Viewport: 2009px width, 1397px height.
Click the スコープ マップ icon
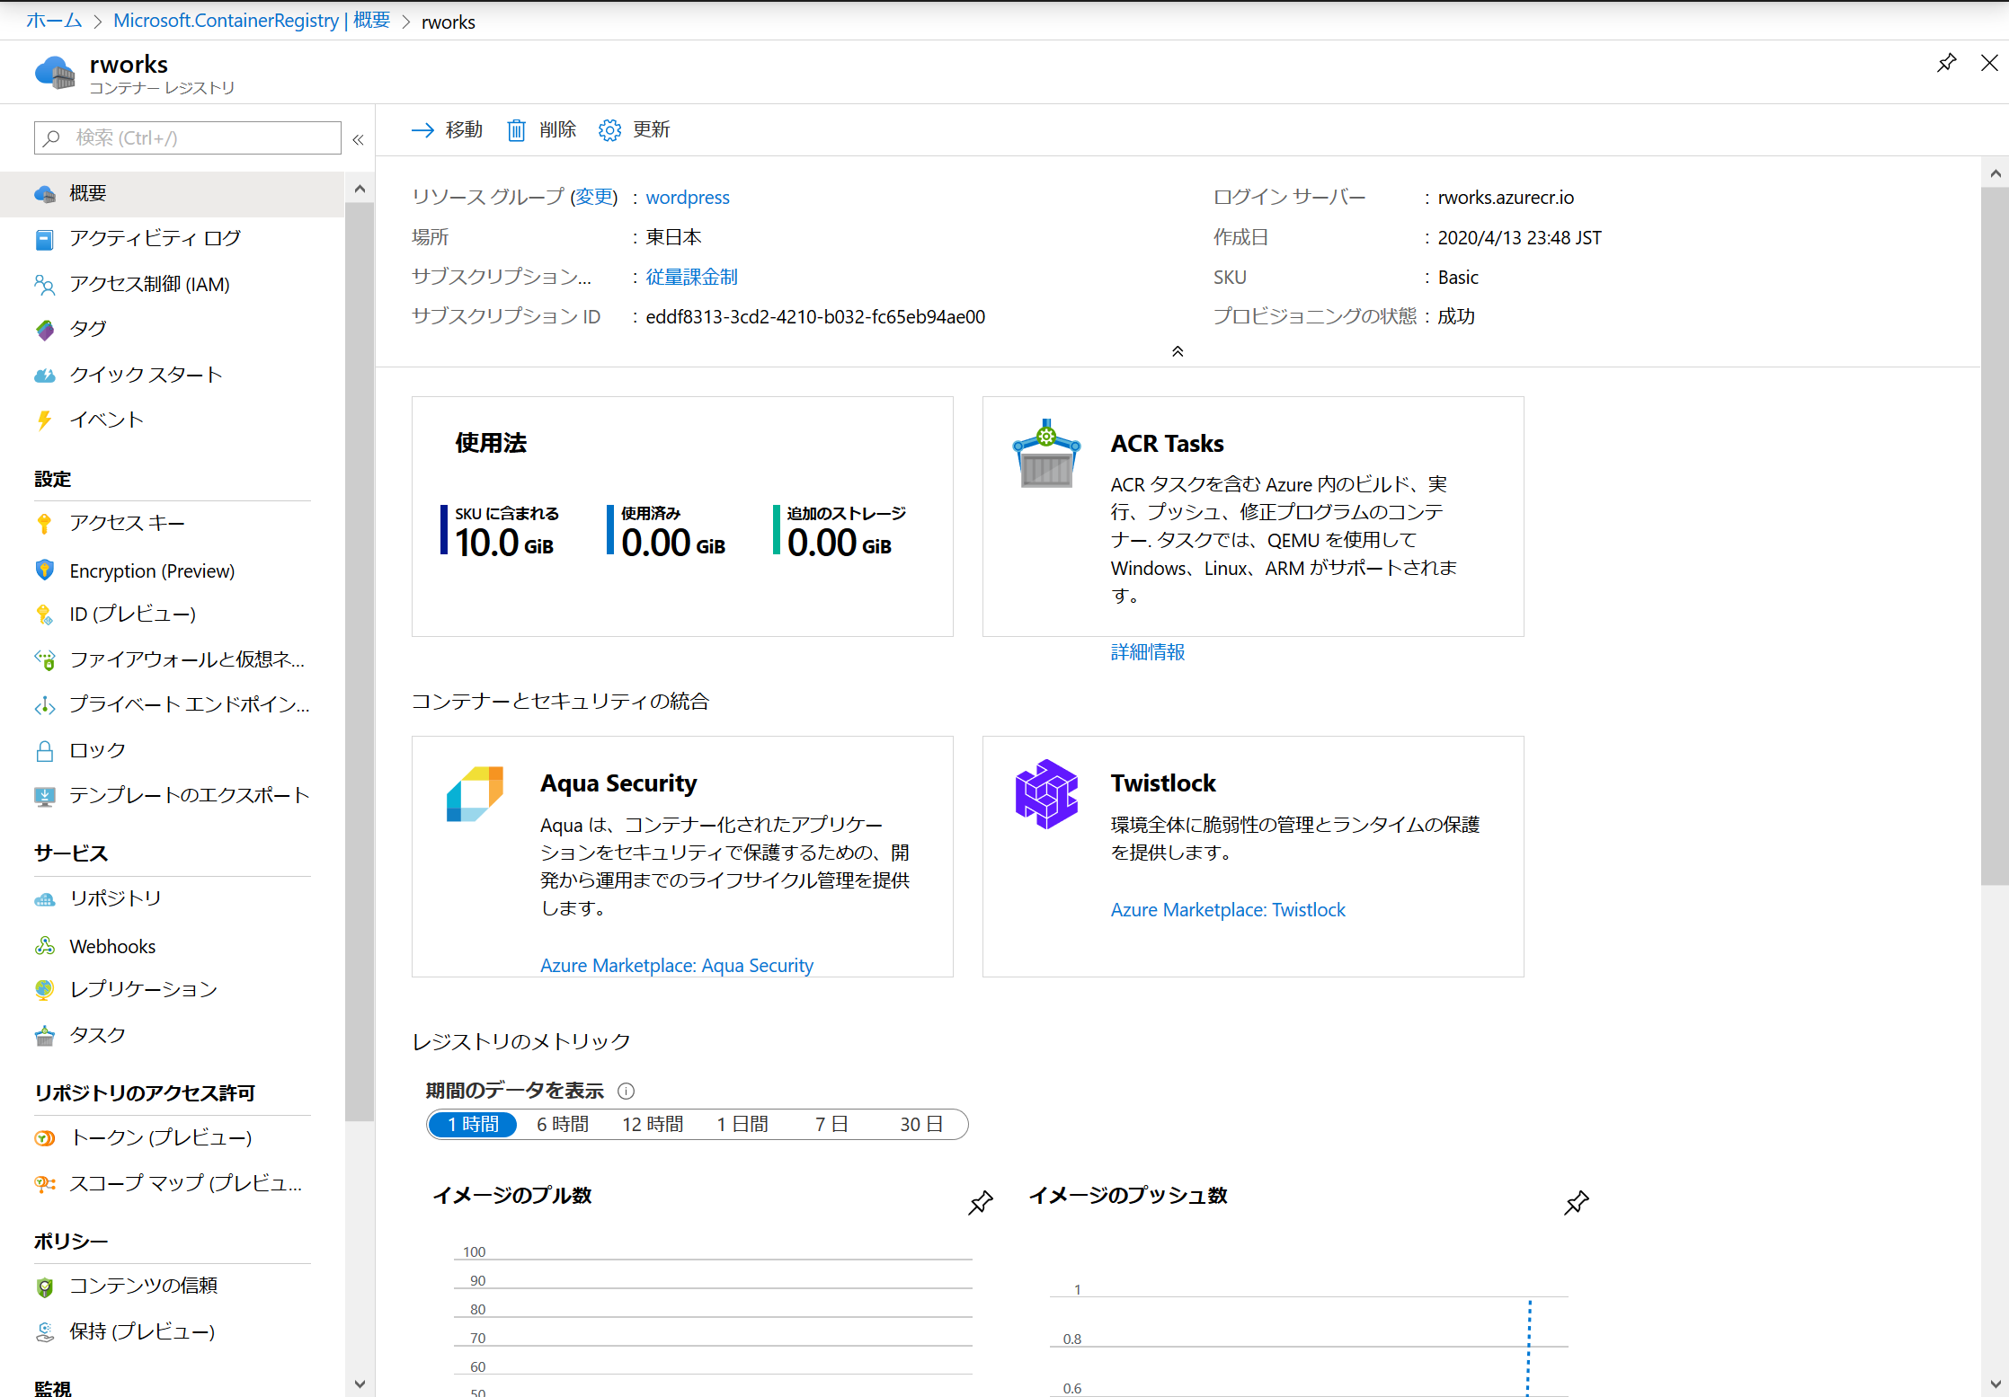[44, 1184]
